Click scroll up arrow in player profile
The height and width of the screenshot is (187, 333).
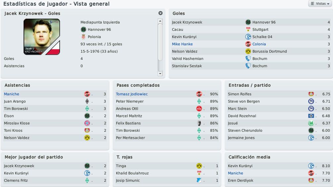[x=160, y=21]
